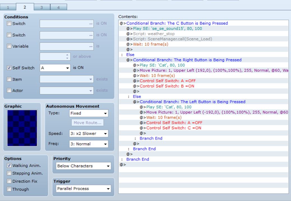Open the Actor condition dropdown
The height and width of the screenshot is (201, 291).
67,90
